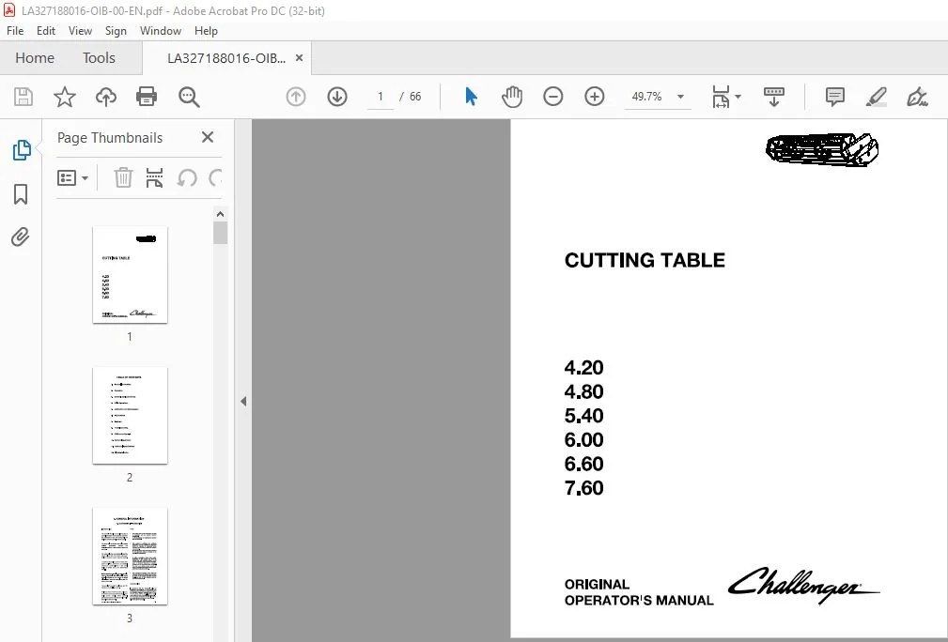Viewport: 948px width, 642px height.
Task: Open the Window menu
Action: (x=161, y=31)
